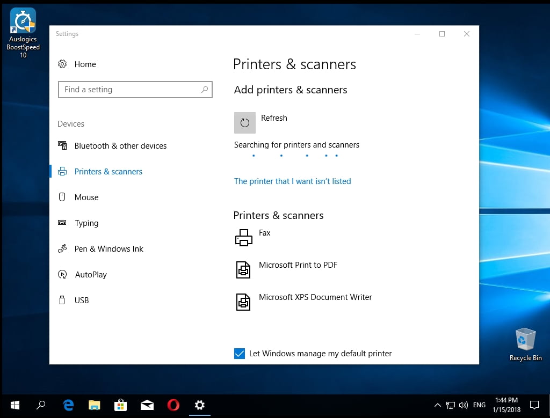This screenshot has height=418, width=550.
Task: Open USB settings via the USB icon
Action: tap(63, 300)
